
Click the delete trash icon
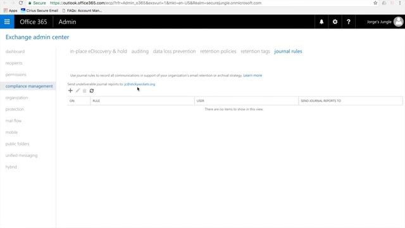point(84,91)
